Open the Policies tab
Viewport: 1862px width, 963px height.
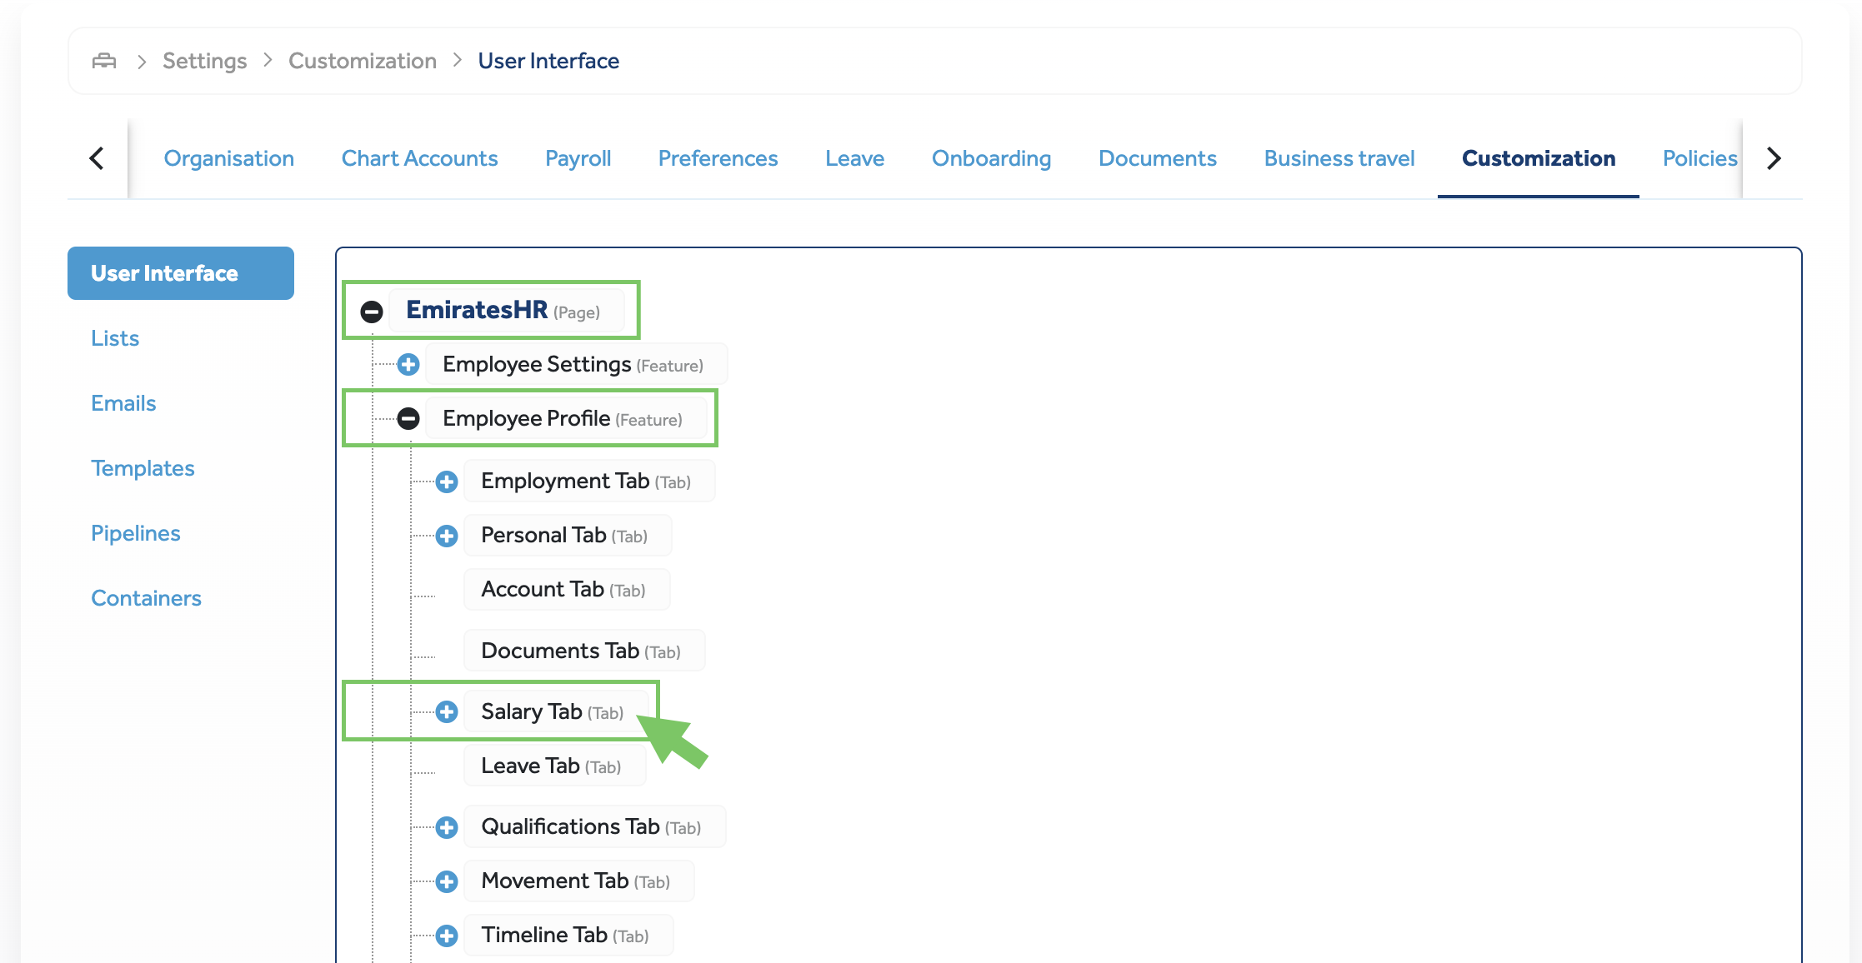click(1699, 158)
